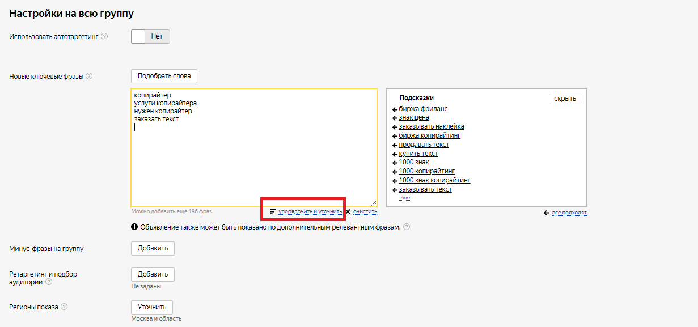Toggle the автотаргетинг switch
The height and width of the screenshot is (327, 698).
pyautogui.click(x=150, y=36)
